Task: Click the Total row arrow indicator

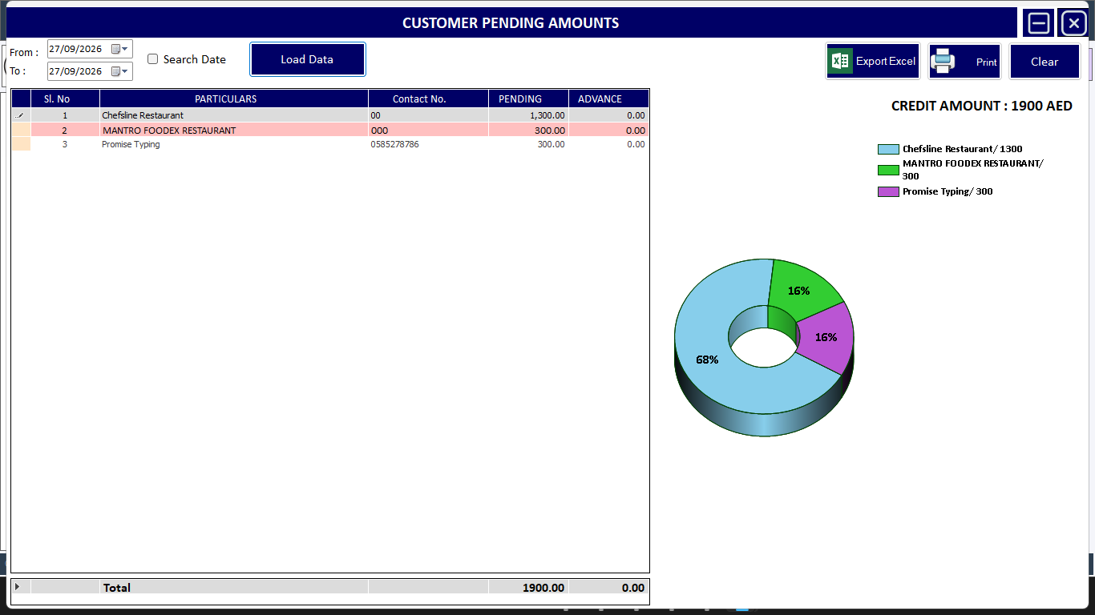Action: [18, 587]
